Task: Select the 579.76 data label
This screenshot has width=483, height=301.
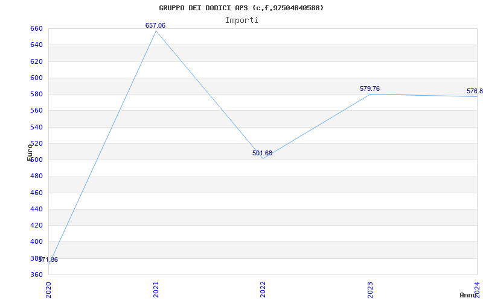Action: pyautogui.click(x=369, y=88)
